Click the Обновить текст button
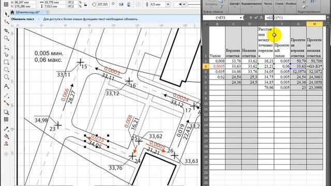 pyautogui.click(x=23, y=19)
